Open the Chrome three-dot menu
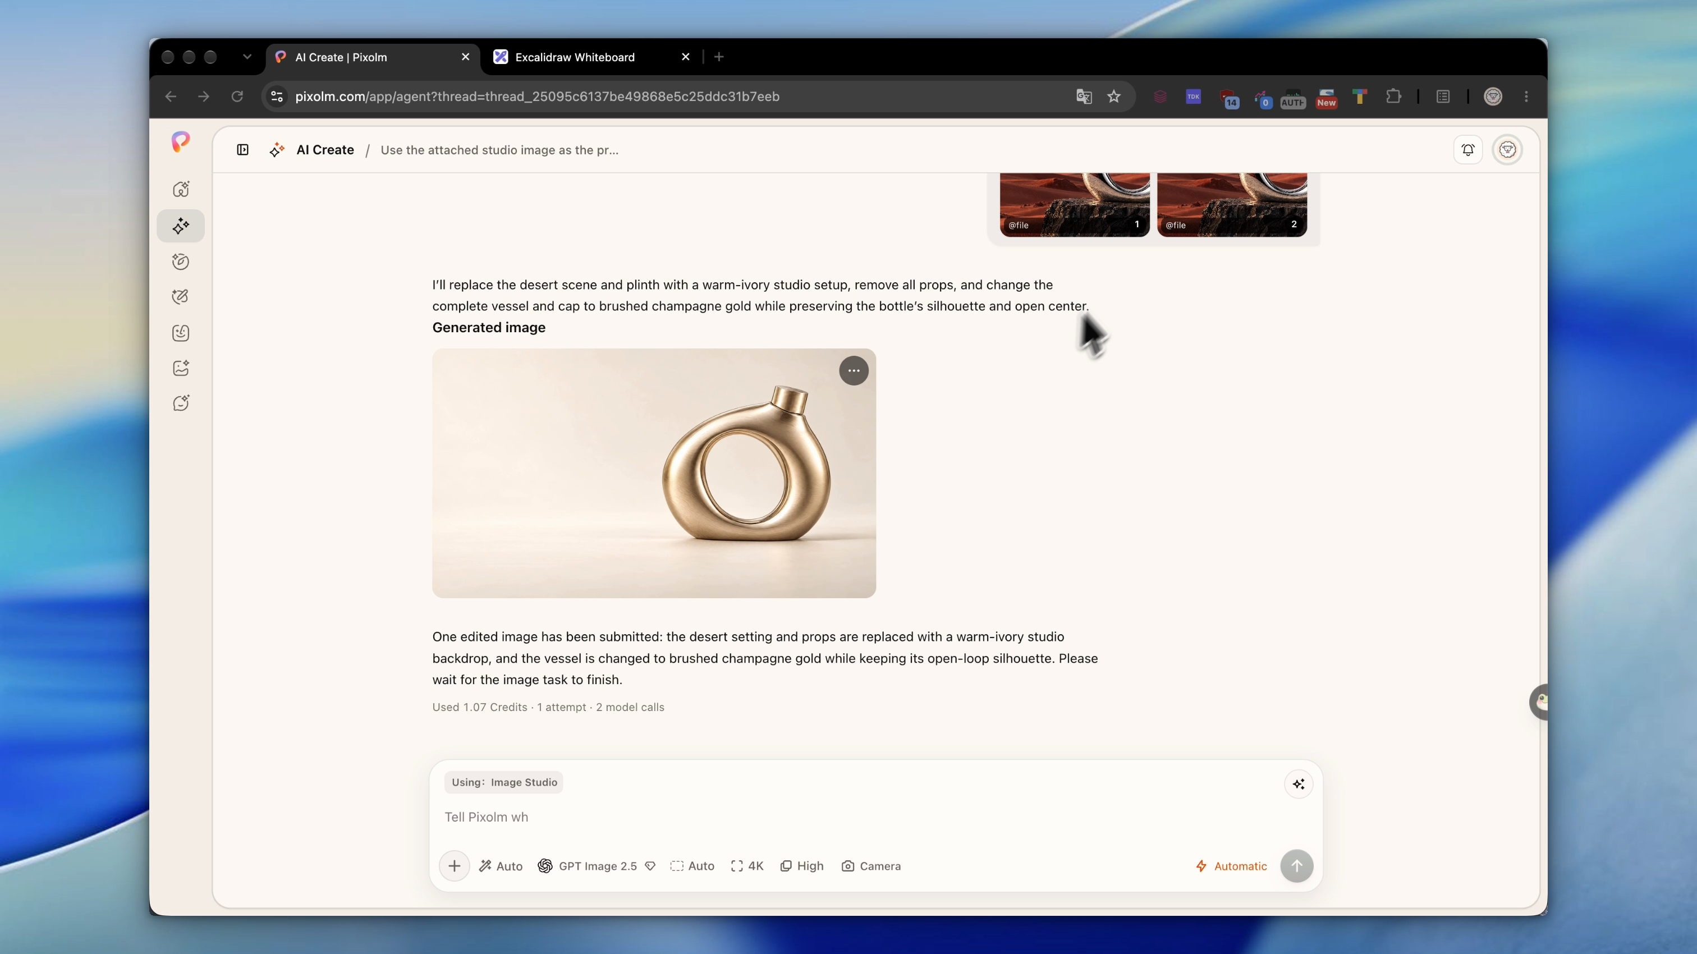The image size is (1697, 954). coord(1526,97)
